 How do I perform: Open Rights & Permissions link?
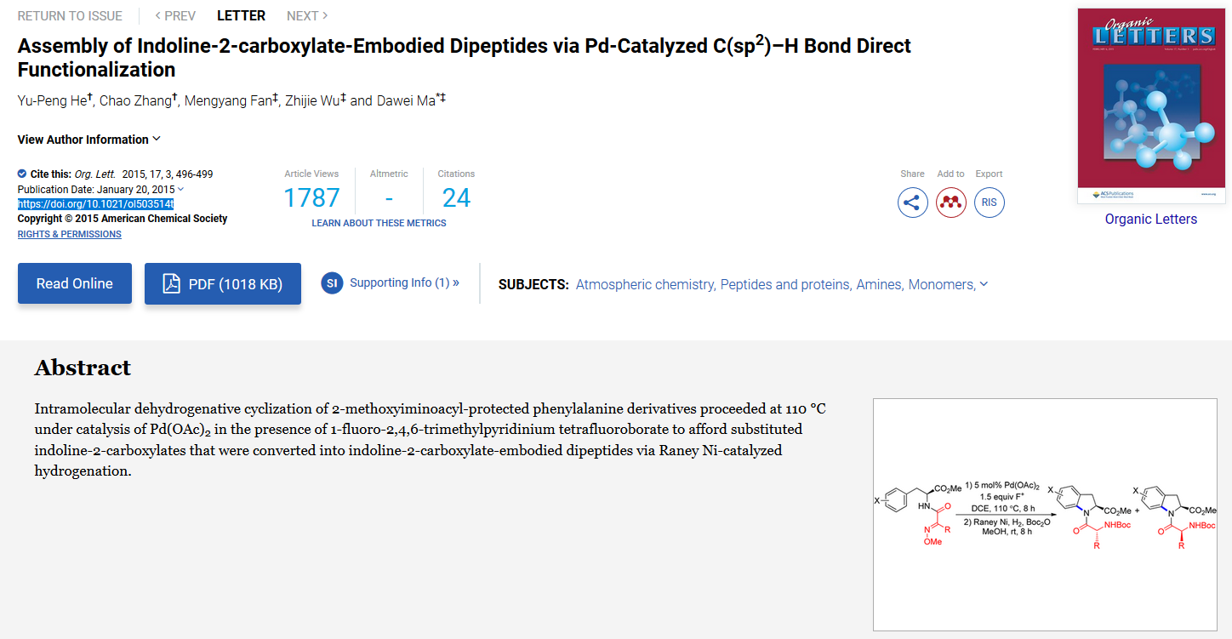70,234
